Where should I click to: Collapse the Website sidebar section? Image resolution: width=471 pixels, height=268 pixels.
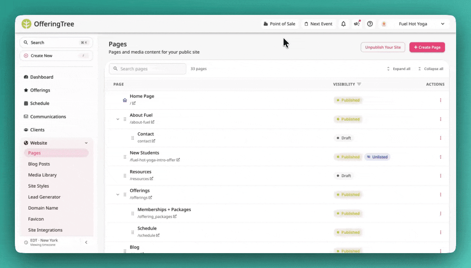tap(86, 143)
